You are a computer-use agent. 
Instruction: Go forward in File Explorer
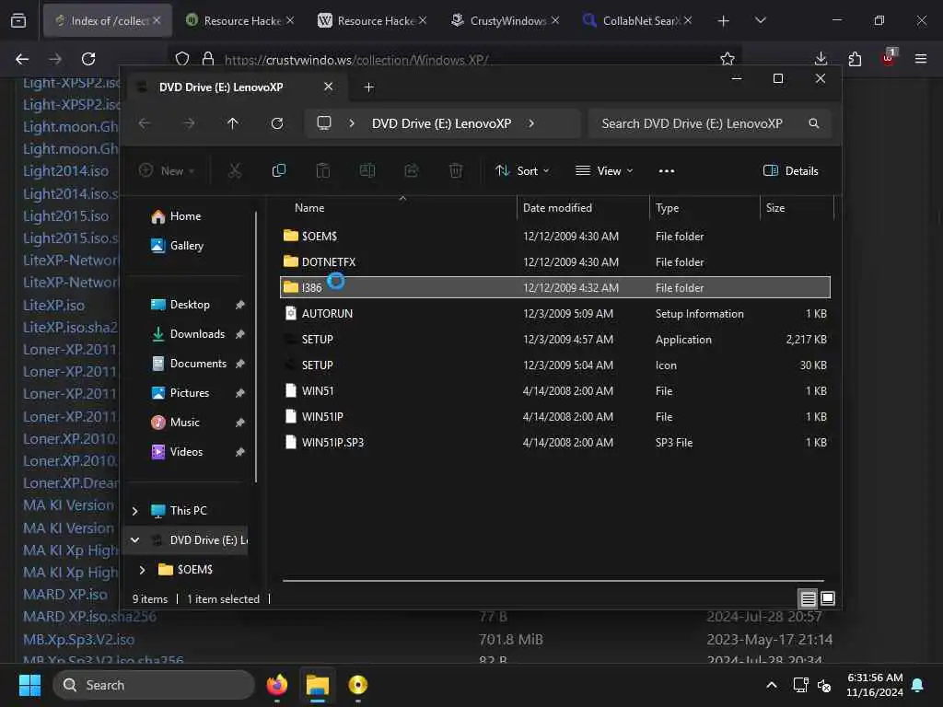coord(189,123)
